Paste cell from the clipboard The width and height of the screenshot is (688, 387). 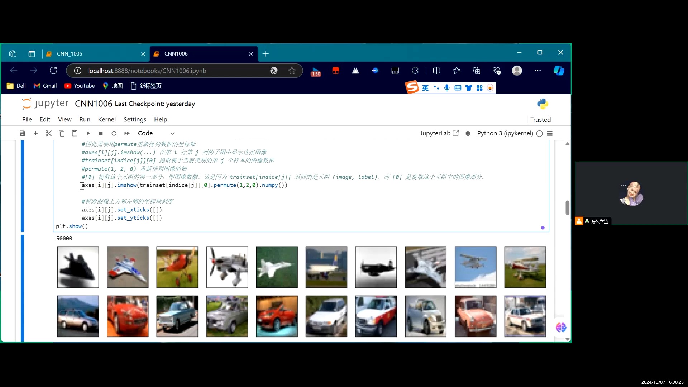pyautogui.click(x=75, y=133)
